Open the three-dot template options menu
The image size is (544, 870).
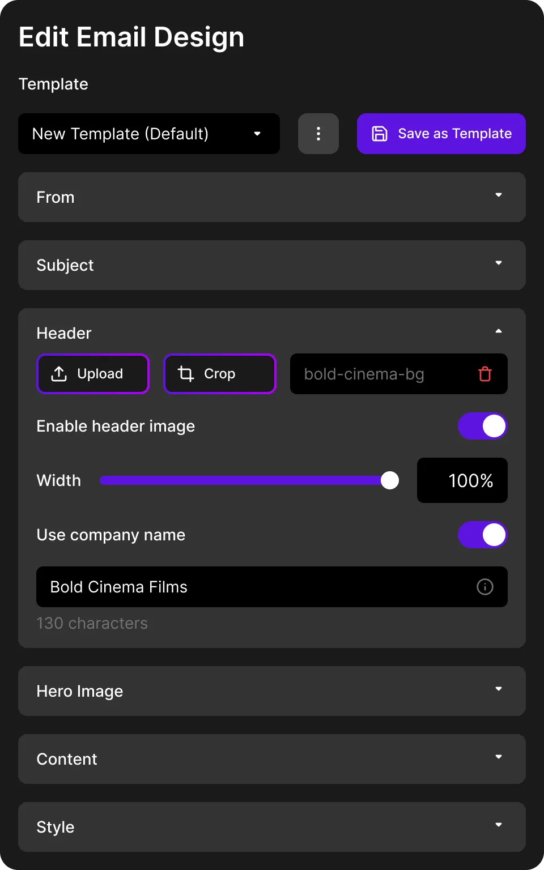pyautogui.click(x=318, y=134)
